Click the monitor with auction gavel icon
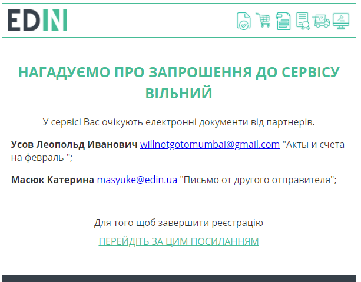Image resolution: width=361 pixels, height=282 pixels. pyautogui.click(x=341, y=21)
